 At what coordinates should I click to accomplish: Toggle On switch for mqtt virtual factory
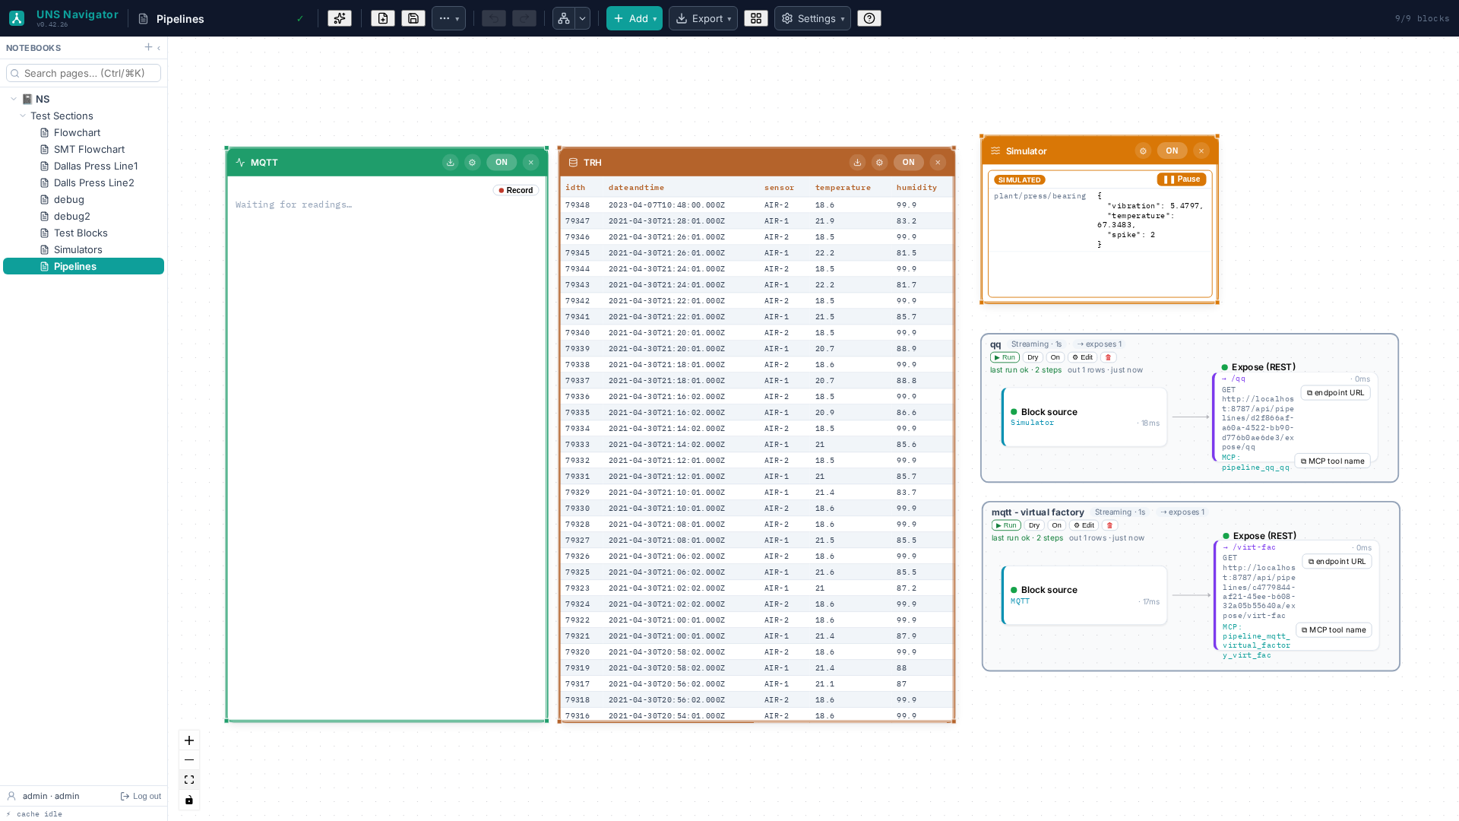(1057, 525)
